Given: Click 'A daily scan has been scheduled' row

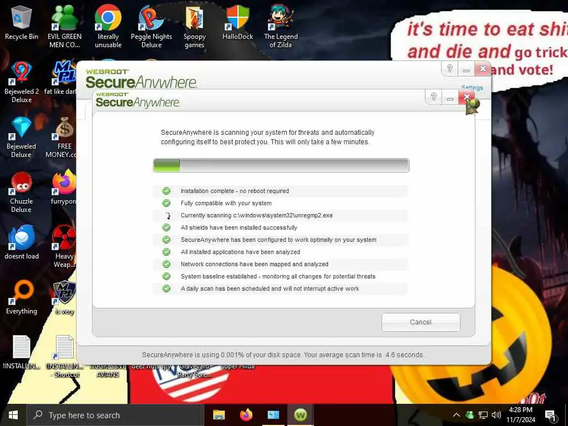Looking at the screenshot, I should 280,288.
